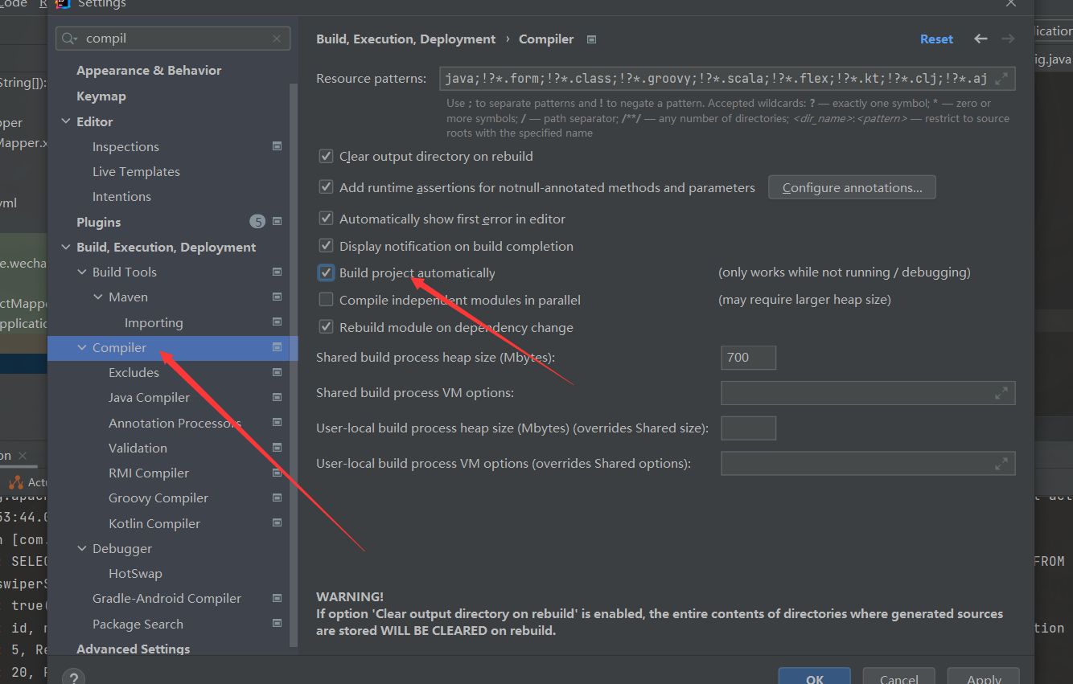The width and height of the screenshot is (1073, 684).
Task: Go back with the left arrow
Action: 980,39
